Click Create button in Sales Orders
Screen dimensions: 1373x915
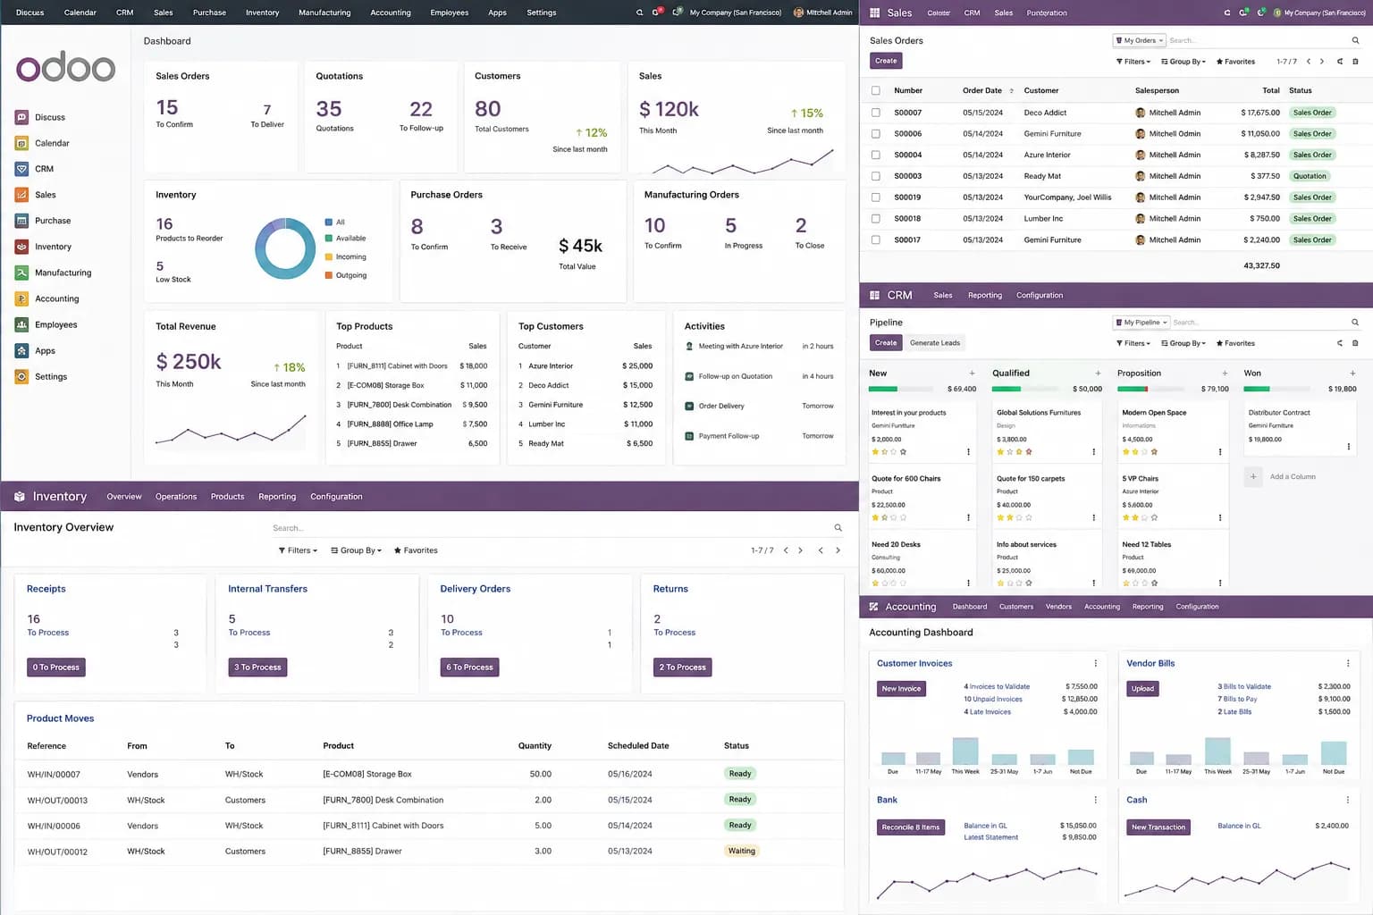click(886, 61)
